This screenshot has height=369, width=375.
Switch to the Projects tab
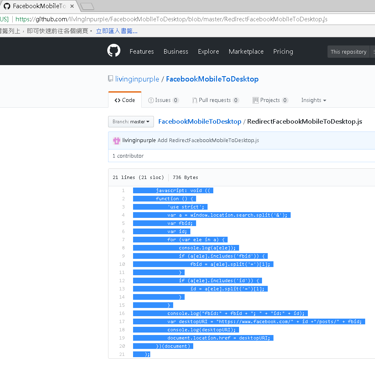click(x=271, y=100)
